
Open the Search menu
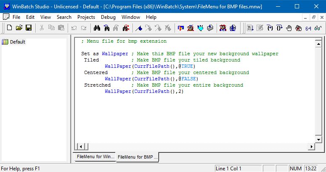(64, 17)
